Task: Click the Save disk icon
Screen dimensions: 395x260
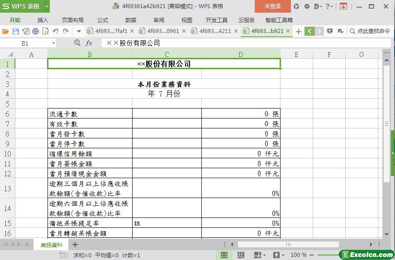Action: (16, 31)
